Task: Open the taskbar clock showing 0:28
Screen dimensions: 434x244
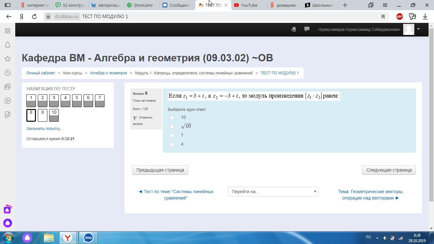Action: click(x=417, y=238)
